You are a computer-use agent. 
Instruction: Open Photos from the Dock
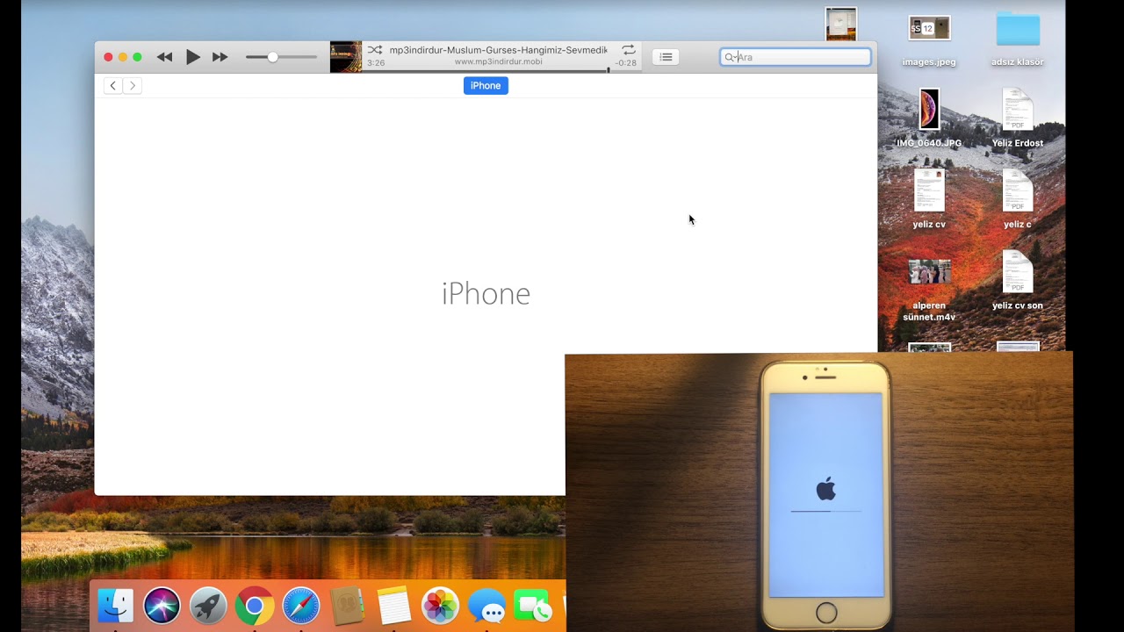(x=440, y=606)
